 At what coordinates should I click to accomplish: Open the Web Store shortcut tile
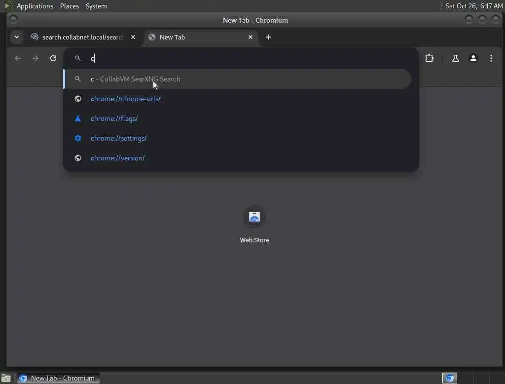coord(254,224)
